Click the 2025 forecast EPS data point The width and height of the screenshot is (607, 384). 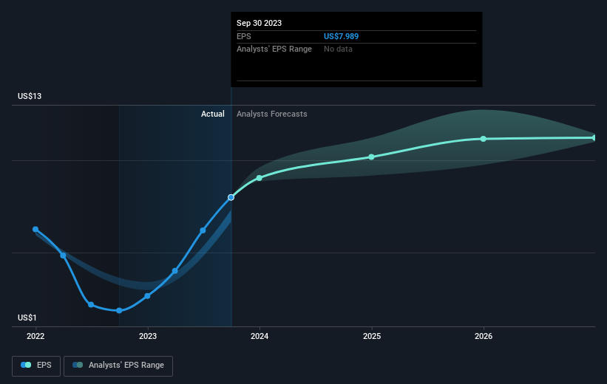coord(372,157)
